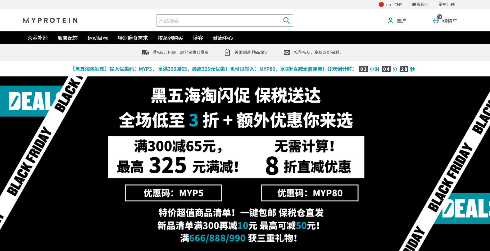Open the 营养补剂 menu

[38, 38]
